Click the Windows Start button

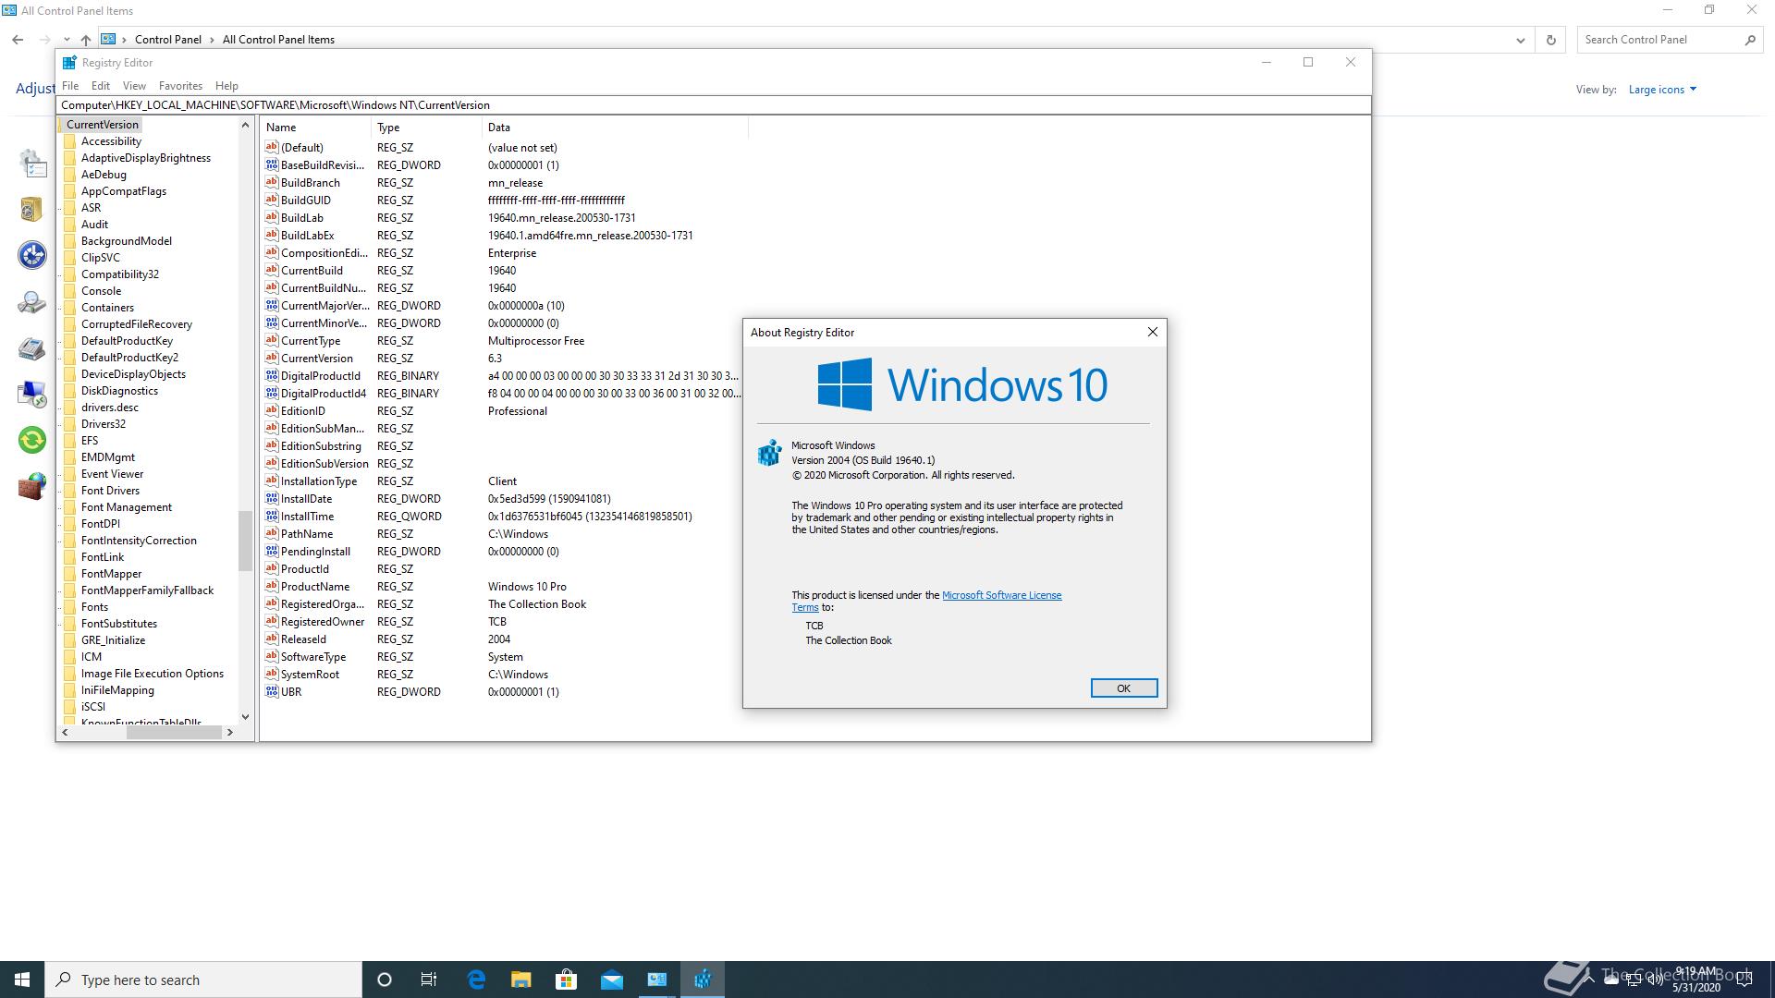click(22, 980)
